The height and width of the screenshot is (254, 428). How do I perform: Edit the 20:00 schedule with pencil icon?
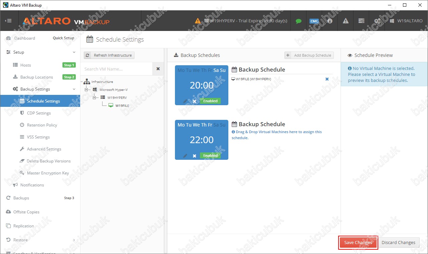click(185, 101)
